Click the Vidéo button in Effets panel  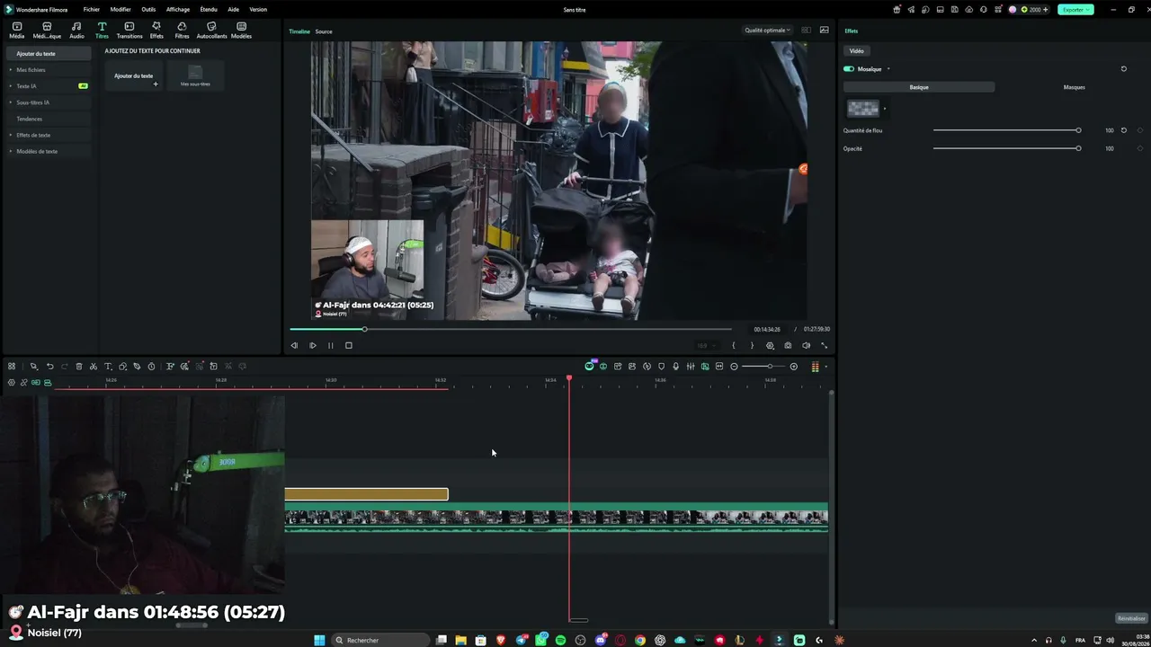tap(857, 51)
